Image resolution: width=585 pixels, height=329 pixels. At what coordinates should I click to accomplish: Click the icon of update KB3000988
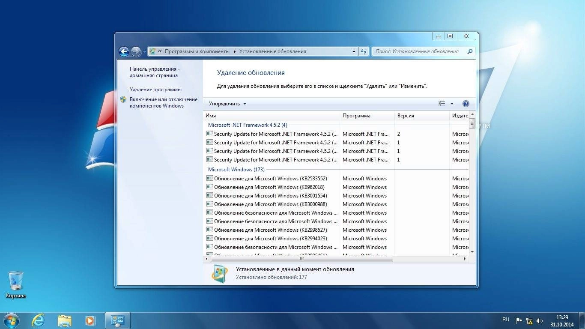(x=209, y=204)
